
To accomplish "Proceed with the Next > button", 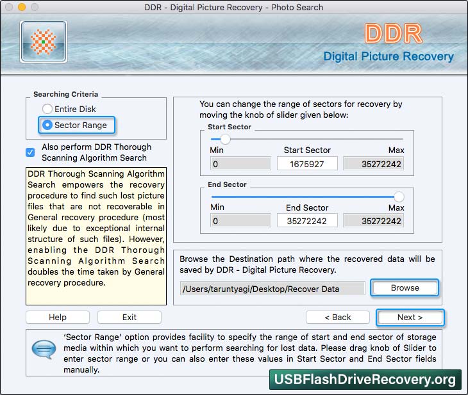I will tap(410, 317).
